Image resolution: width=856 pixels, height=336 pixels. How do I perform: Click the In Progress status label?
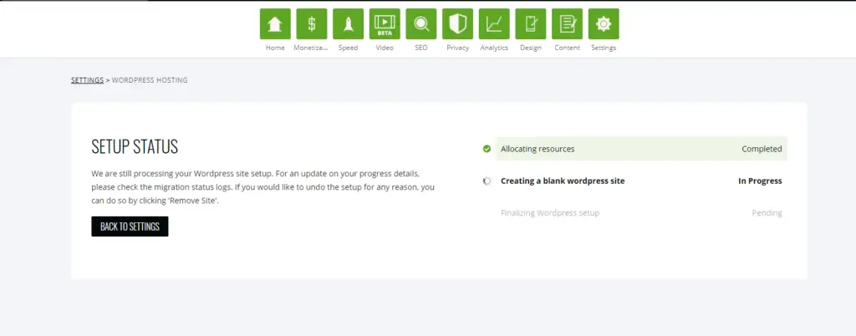[760, 181]
